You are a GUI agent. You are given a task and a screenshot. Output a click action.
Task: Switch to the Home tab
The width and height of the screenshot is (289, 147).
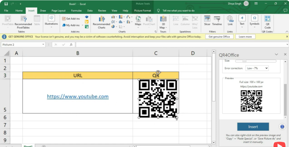19,11
